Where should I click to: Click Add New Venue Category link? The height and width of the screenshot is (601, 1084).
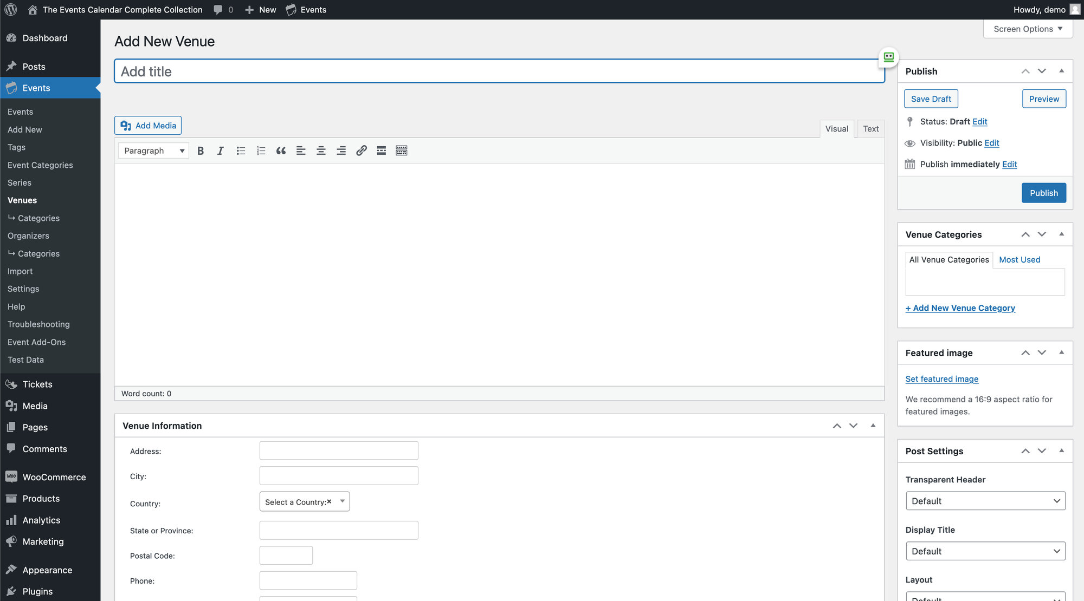960,308
